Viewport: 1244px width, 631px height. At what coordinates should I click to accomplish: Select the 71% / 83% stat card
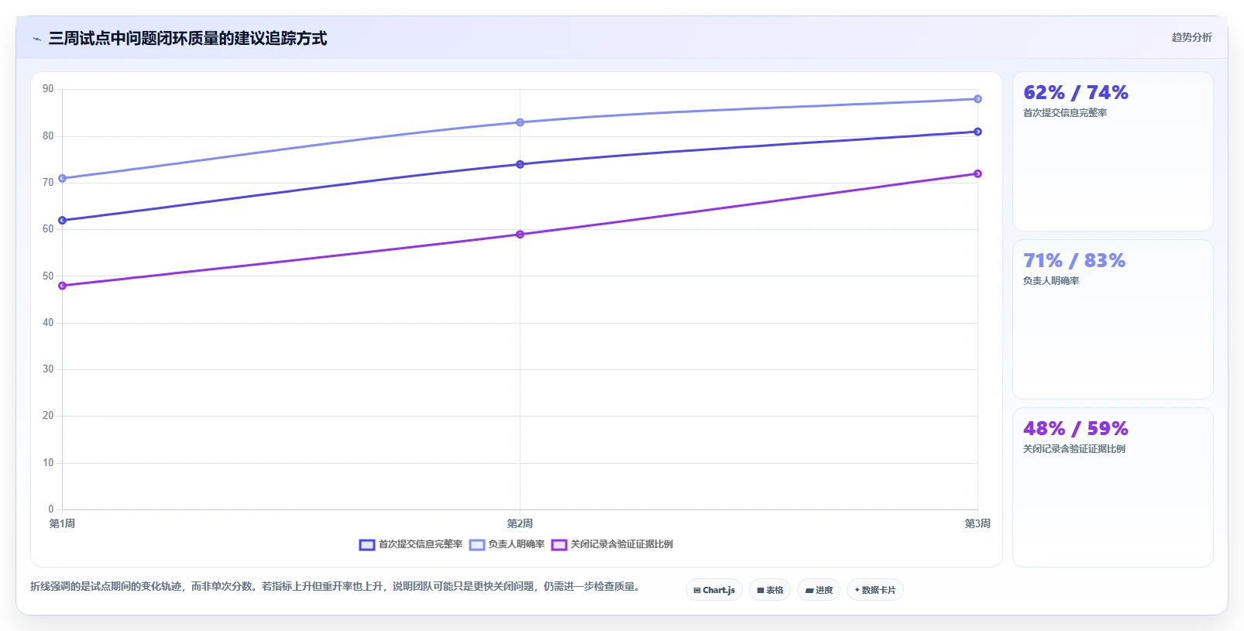(x=1113, y=320)
